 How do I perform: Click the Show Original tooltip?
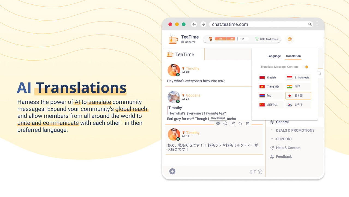(x=218, y=118)
